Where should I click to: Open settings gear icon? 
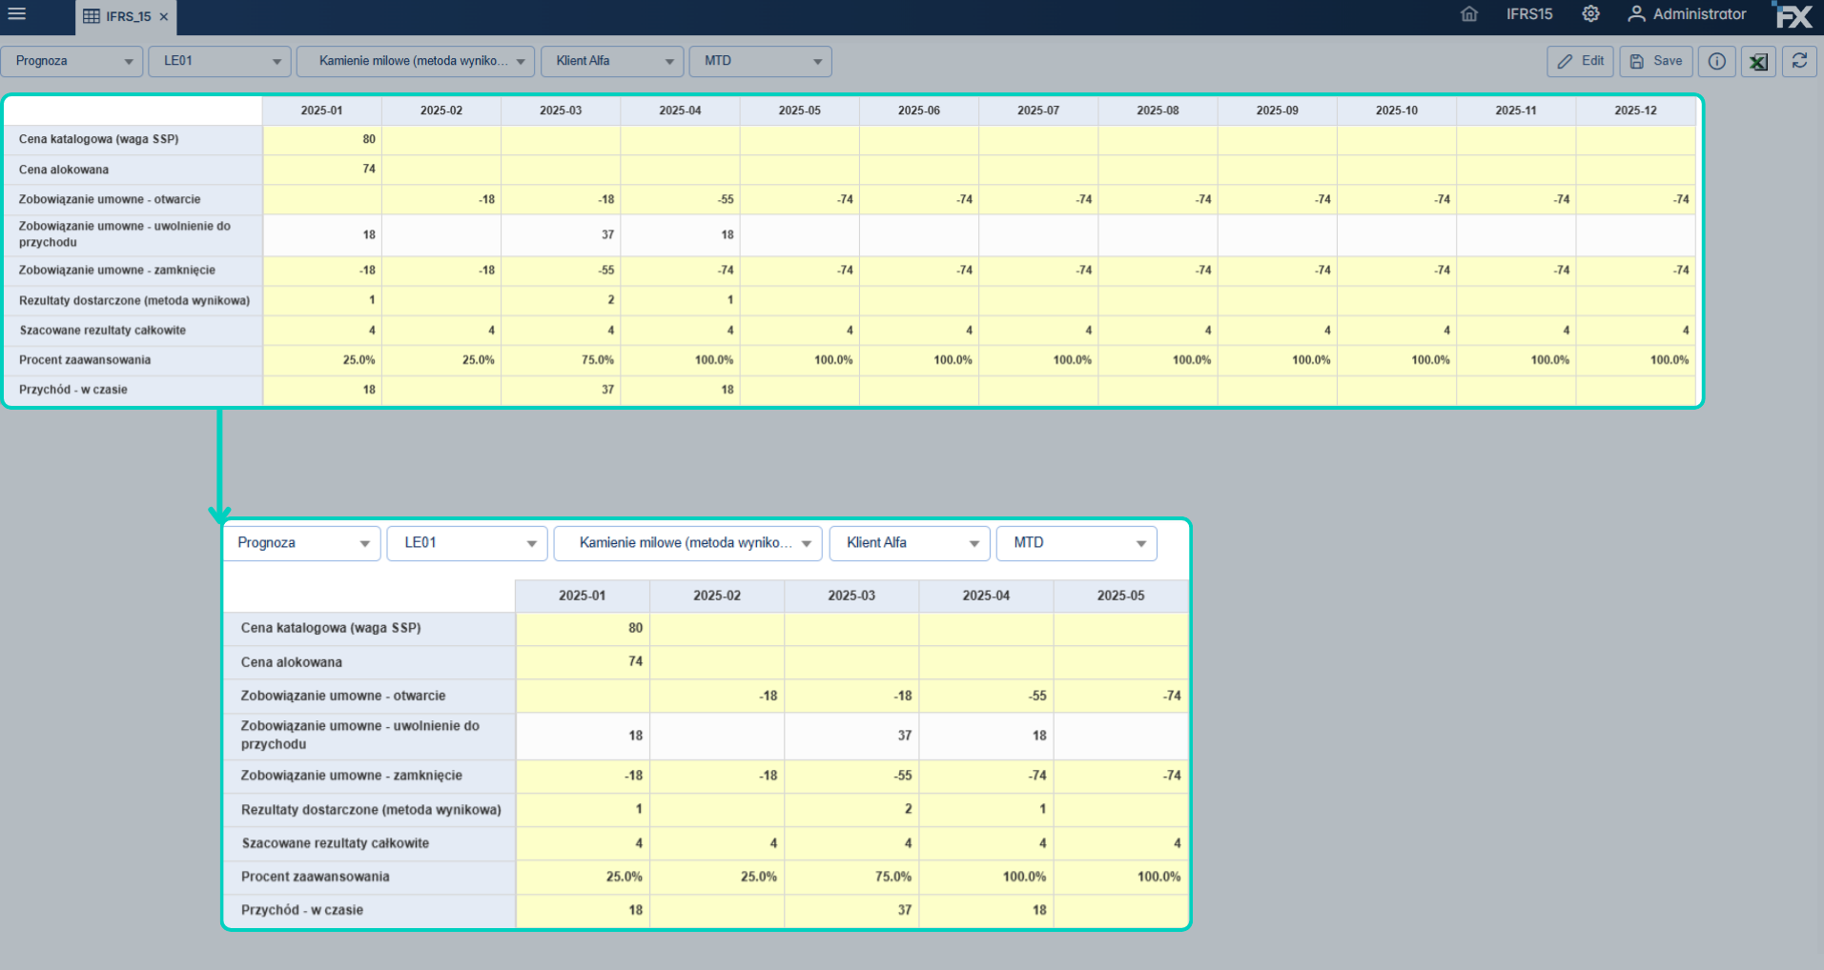(x=1590, y=14)
